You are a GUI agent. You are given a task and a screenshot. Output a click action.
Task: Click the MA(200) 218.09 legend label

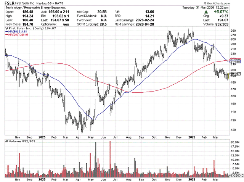pyautogui.click(x=18, y=35)
